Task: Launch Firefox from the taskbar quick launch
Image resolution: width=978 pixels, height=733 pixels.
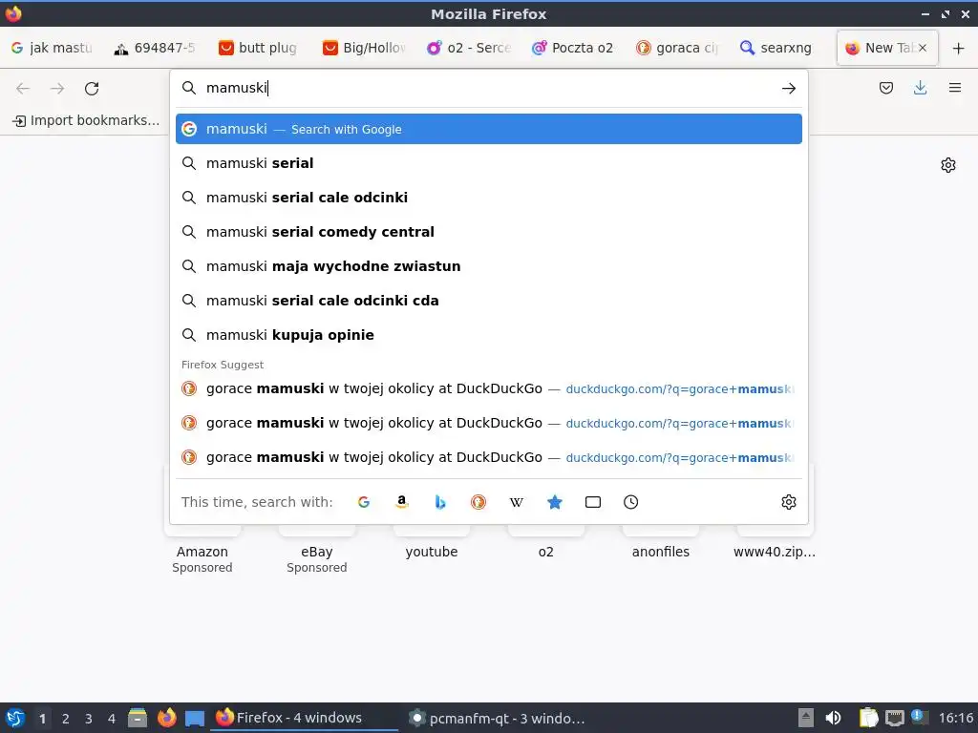Action: point(166,718)
